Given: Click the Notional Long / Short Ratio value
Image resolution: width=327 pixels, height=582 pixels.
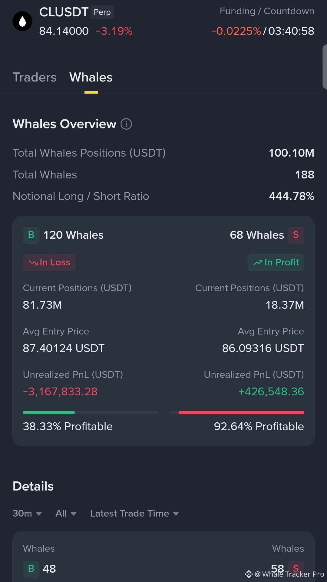Looking at the screenshot, I should point(292,196).
